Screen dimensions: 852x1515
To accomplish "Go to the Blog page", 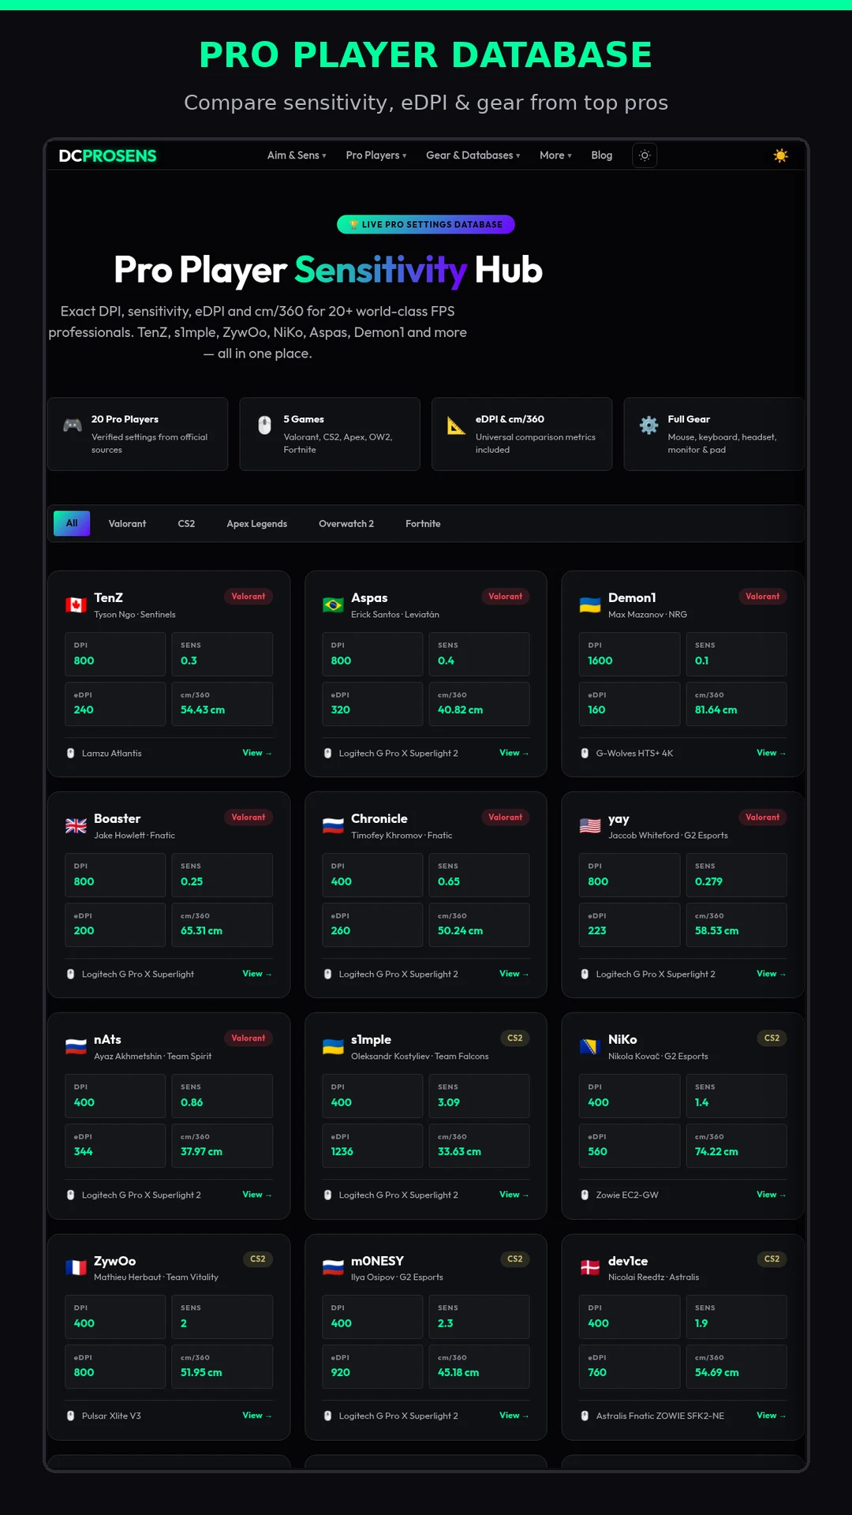I will coord(602,155).
